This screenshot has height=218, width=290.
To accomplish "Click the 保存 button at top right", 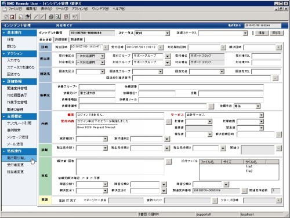I will (x=262, y=33).
